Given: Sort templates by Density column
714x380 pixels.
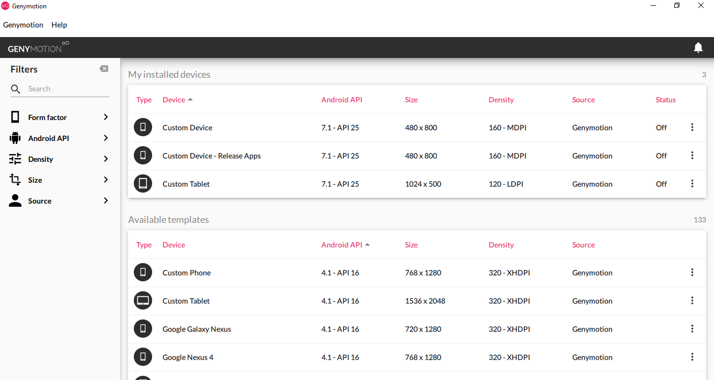Looking at the screenshot, I should 501,245.
